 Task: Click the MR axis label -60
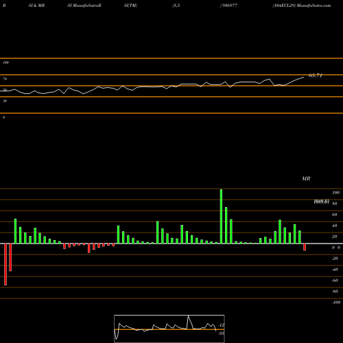click(x=335, y=281)
